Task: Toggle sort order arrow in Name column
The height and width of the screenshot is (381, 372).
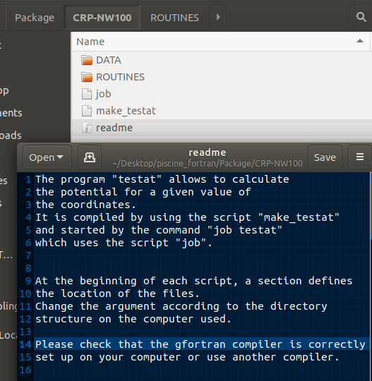Action: 360,41
